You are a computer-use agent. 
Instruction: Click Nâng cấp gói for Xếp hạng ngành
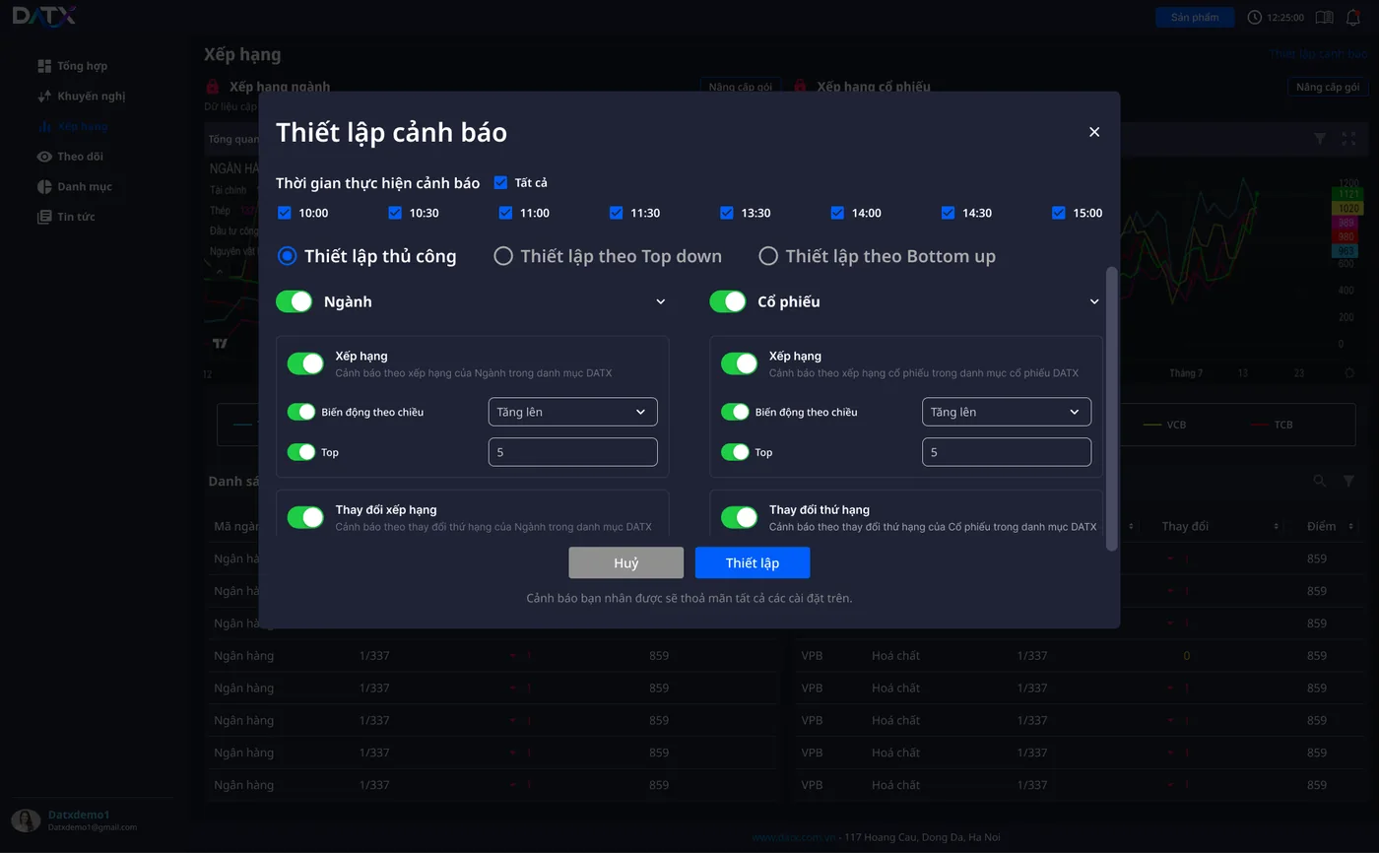point(740,87)
